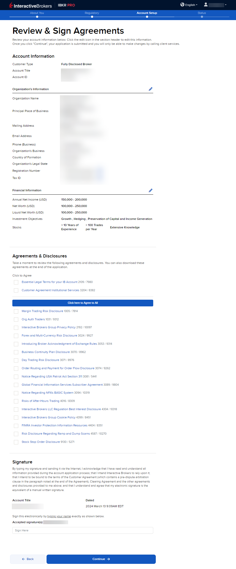Edit Financial Information with pencil icon

tap(150, 191)
